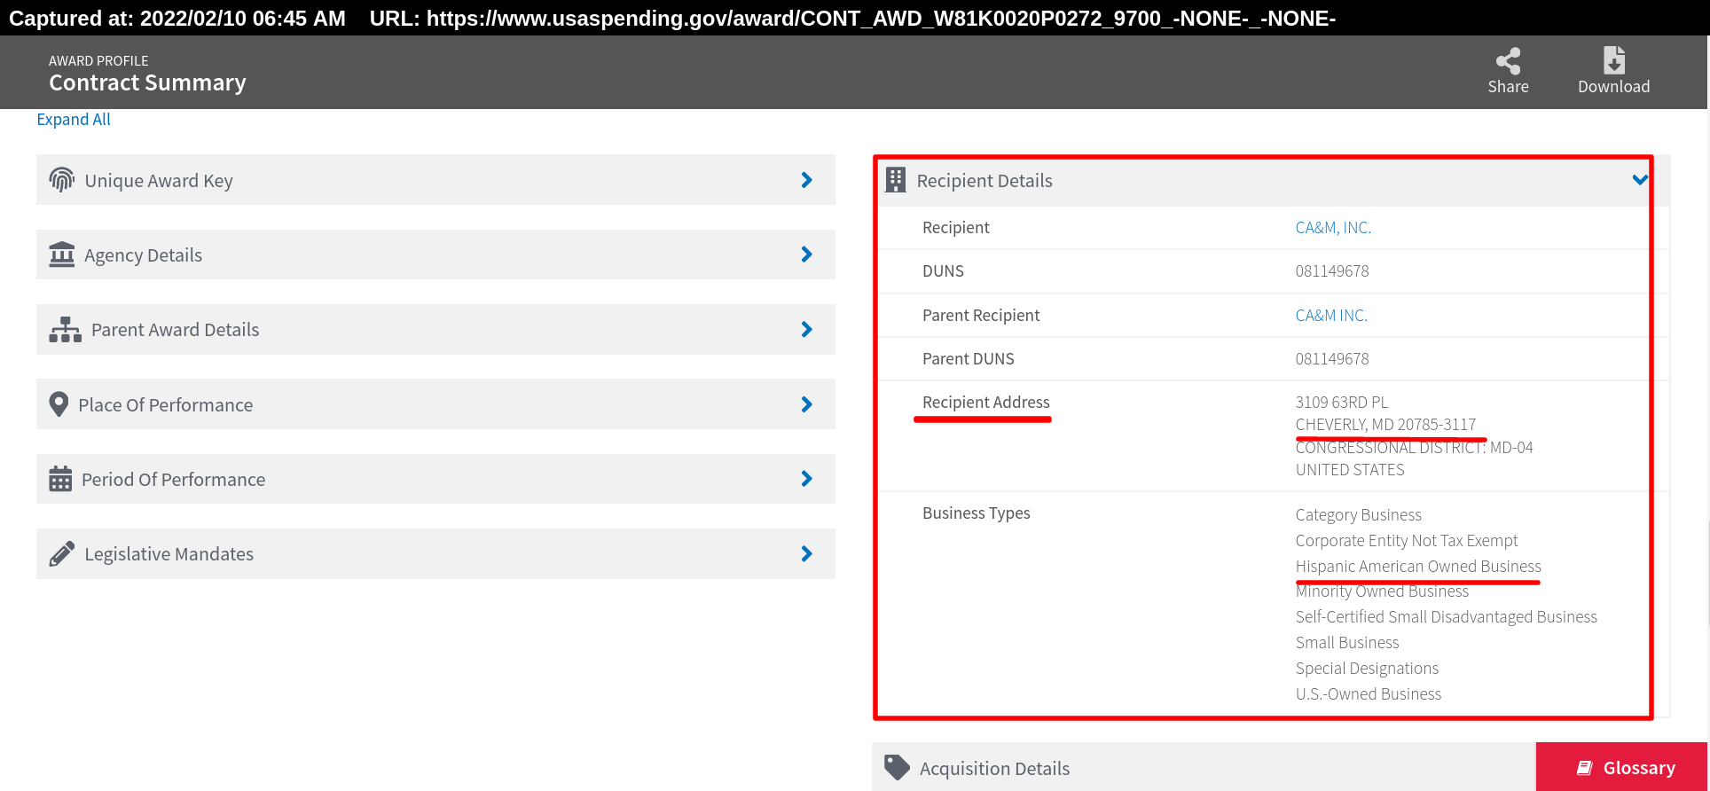1710x791 pixels.
Task: Click U.S.-Owned Business text
Action: (1369, 694)
